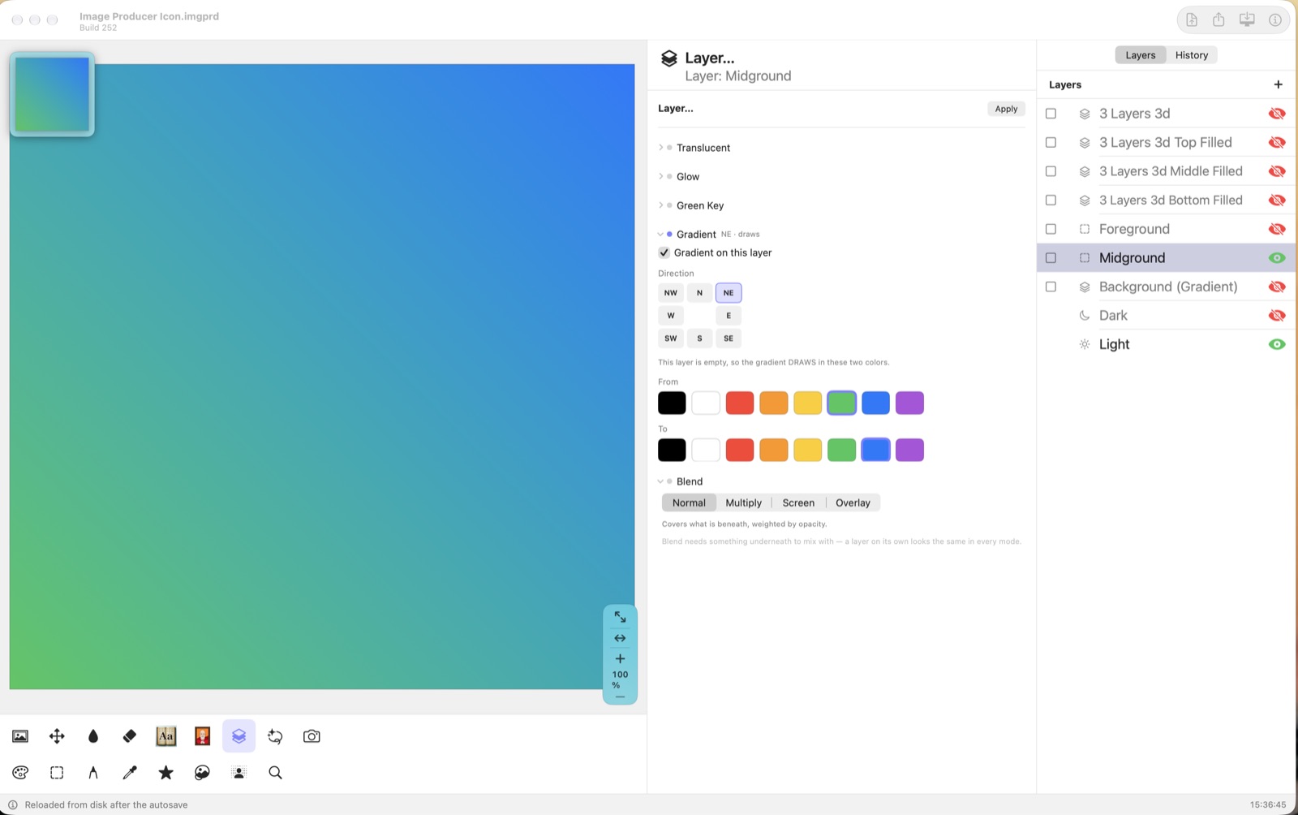The width and height of the screenshot is (1298, 815).
Task: Choose Multiply blend mode
Action: tap(744, 502)
